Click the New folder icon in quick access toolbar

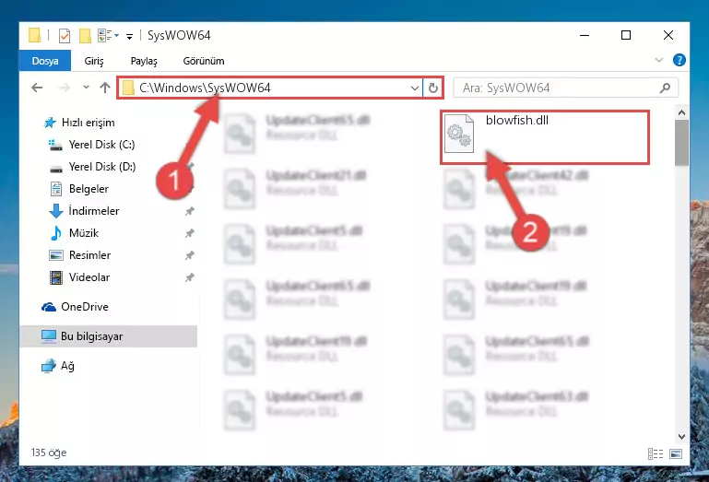pyautogui.click(x=85, y=35)
